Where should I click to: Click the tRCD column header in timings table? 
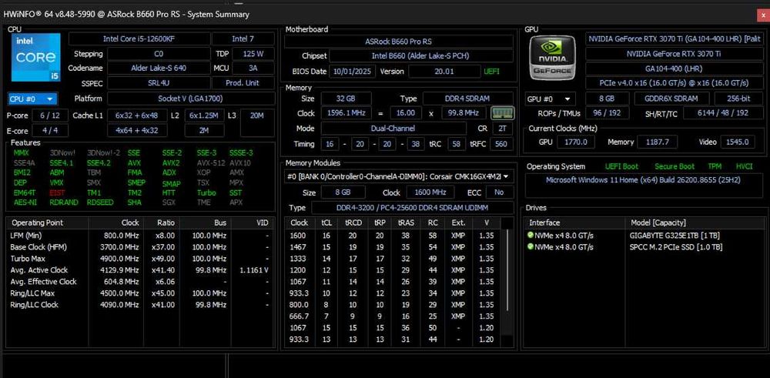[x=353, y=222]
